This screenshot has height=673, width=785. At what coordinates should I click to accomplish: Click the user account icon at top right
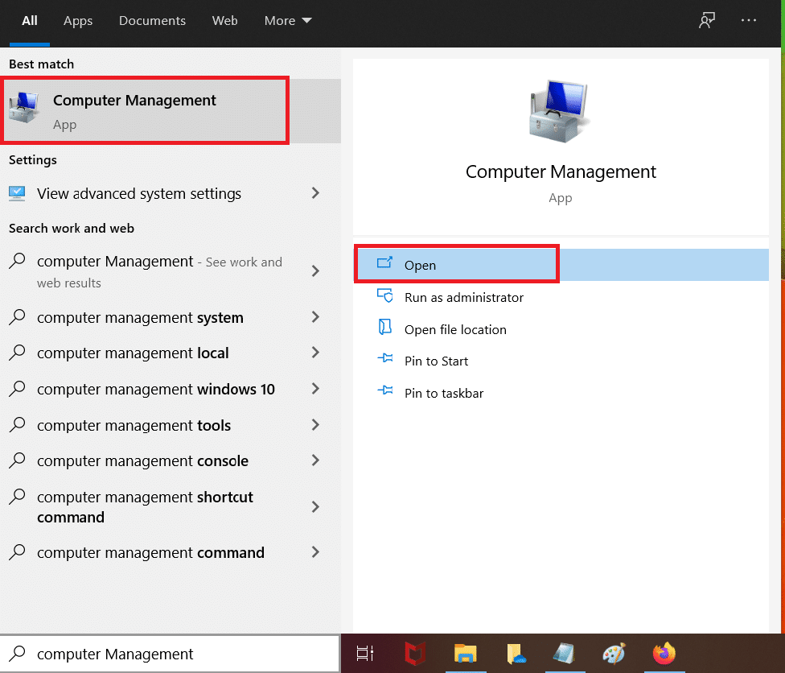706,20
